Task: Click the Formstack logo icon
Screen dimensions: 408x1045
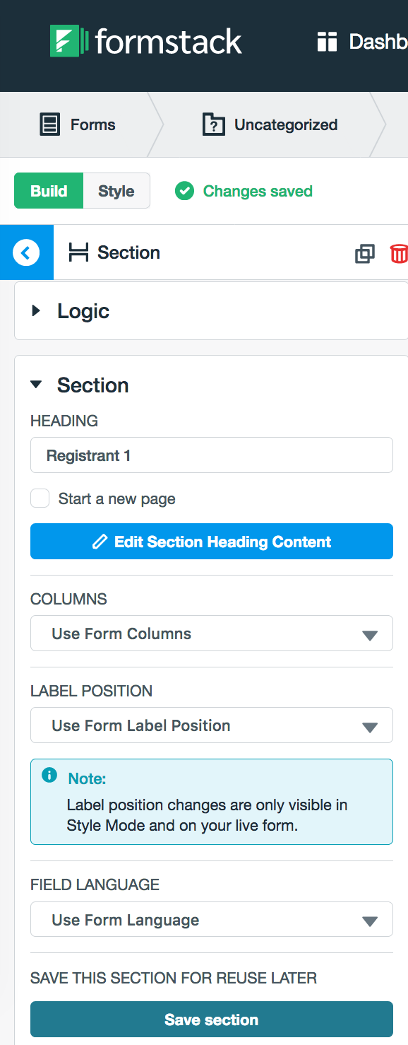Action: [x=69, y=42]
